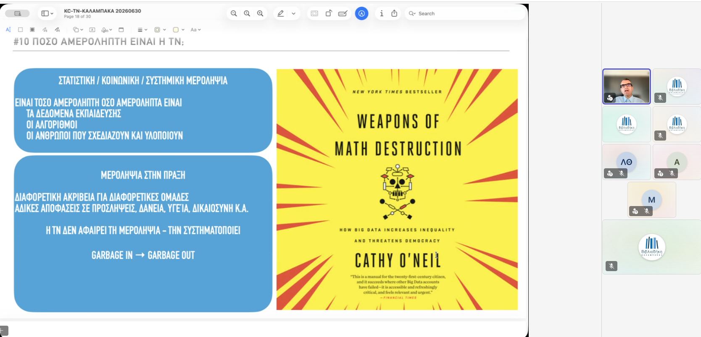Click into the Search field
701x337 pixels.
466,13
